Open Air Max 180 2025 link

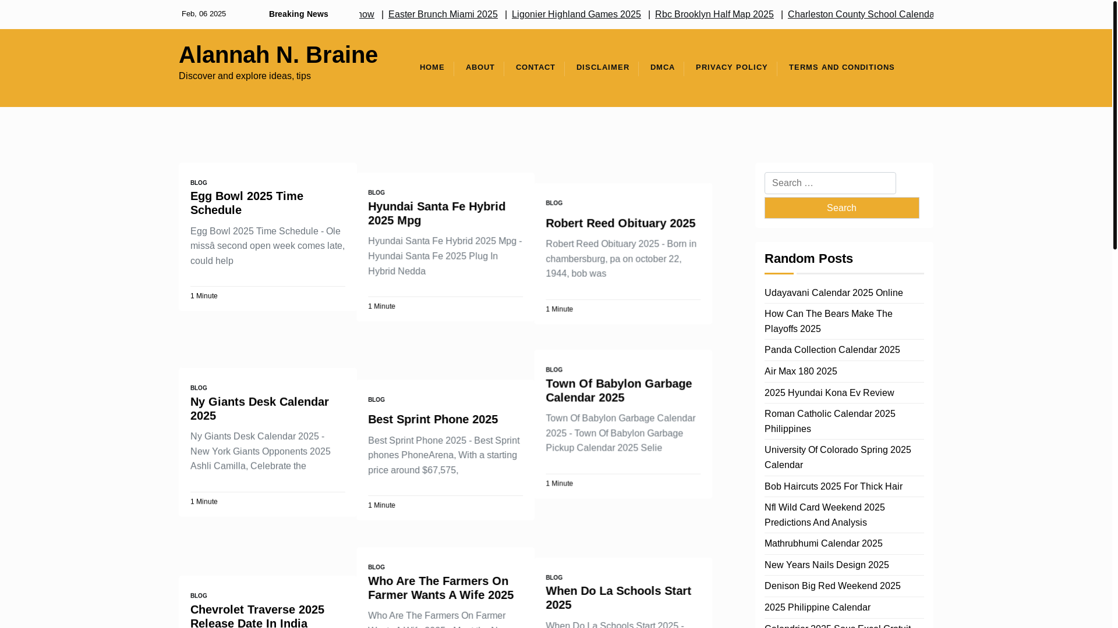click(x=800, y=372)
